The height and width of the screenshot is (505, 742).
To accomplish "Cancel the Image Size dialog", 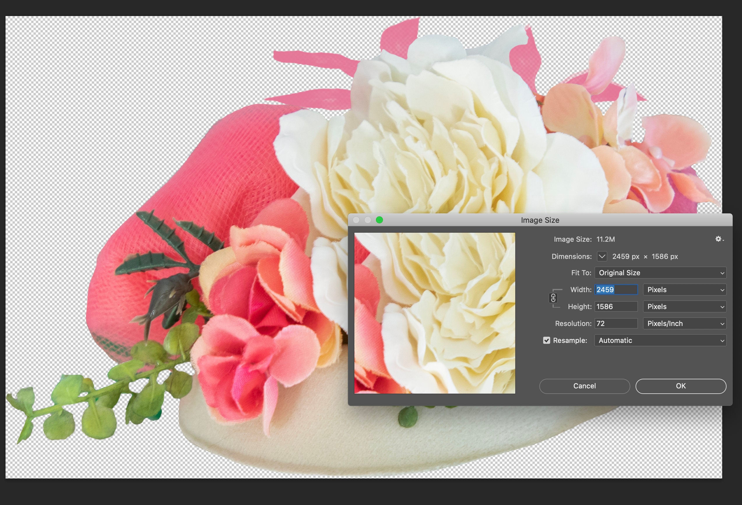I will pyautogui.click(x=585, y=386).
